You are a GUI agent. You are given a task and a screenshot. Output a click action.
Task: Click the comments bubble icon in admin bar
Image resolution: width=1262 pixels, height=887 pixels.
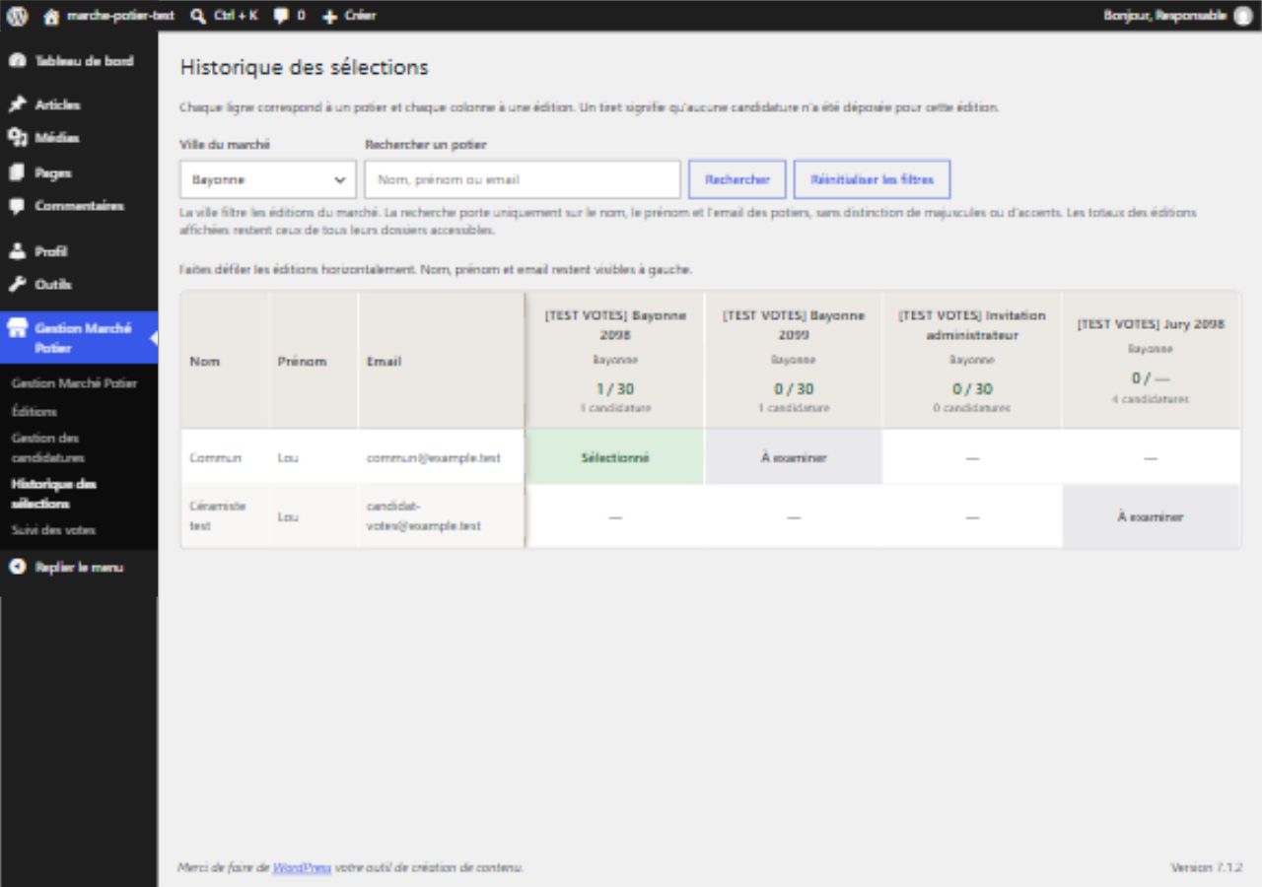[x=281, y=16]
